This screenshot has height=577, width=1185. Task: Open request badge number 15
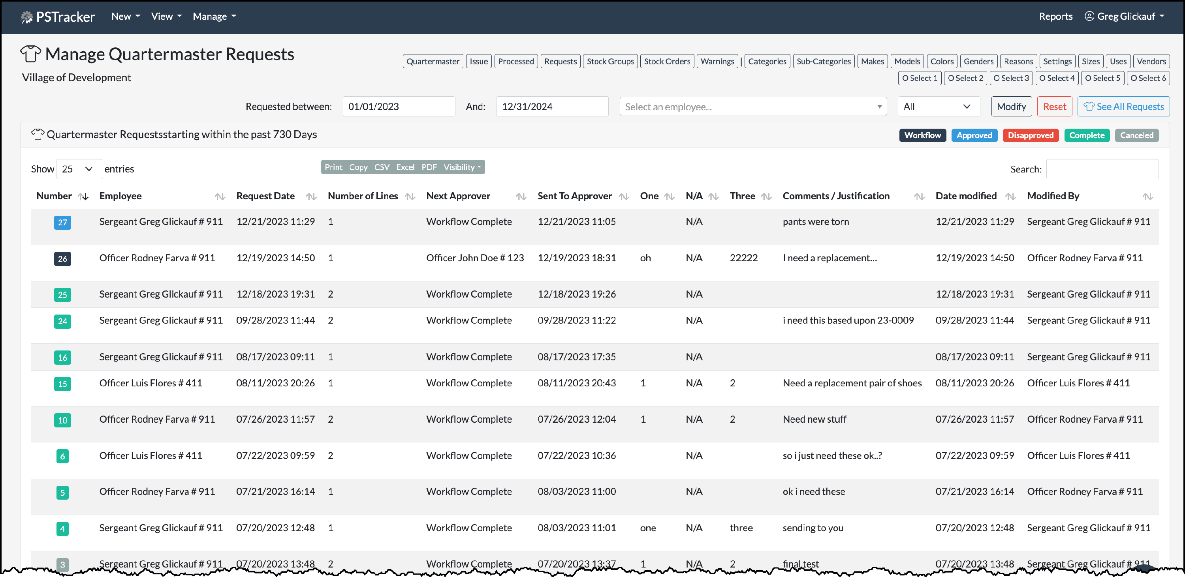(62, 384)
